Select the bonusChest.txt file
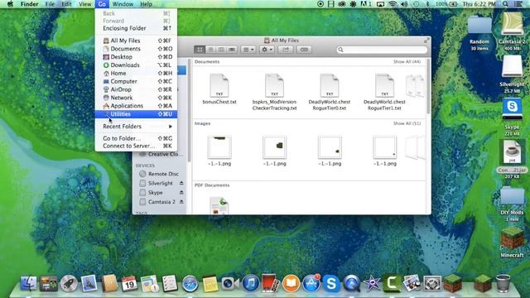The width and height of the screenshot is (530, 298). [x=219, y=89]
